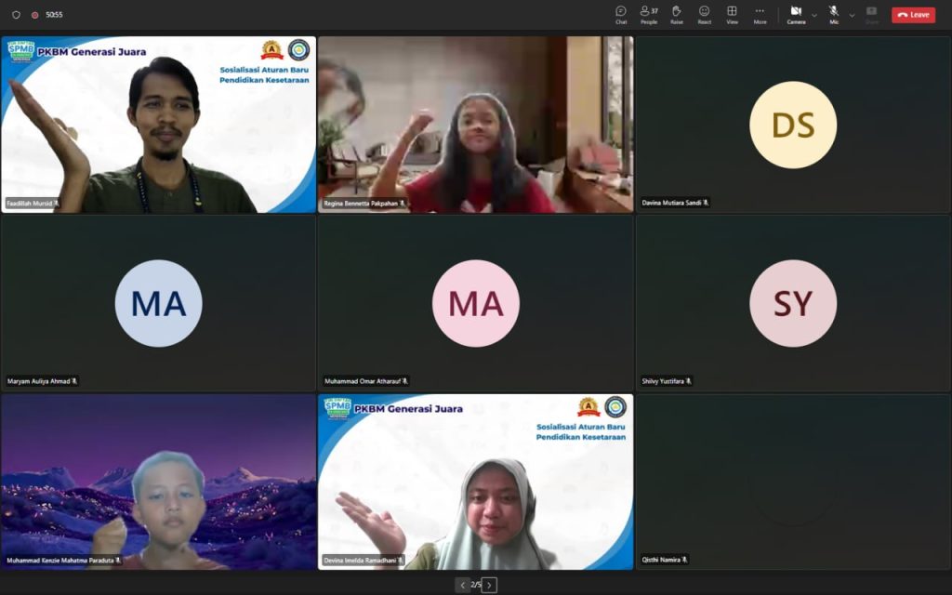This screenshot has height=595, width=952.
Task: Change the meeting View layout
Action: [x=732, y=15]
